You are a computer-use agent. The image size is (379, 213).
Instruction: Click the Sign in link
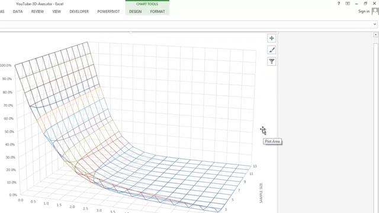pos(364,11)
